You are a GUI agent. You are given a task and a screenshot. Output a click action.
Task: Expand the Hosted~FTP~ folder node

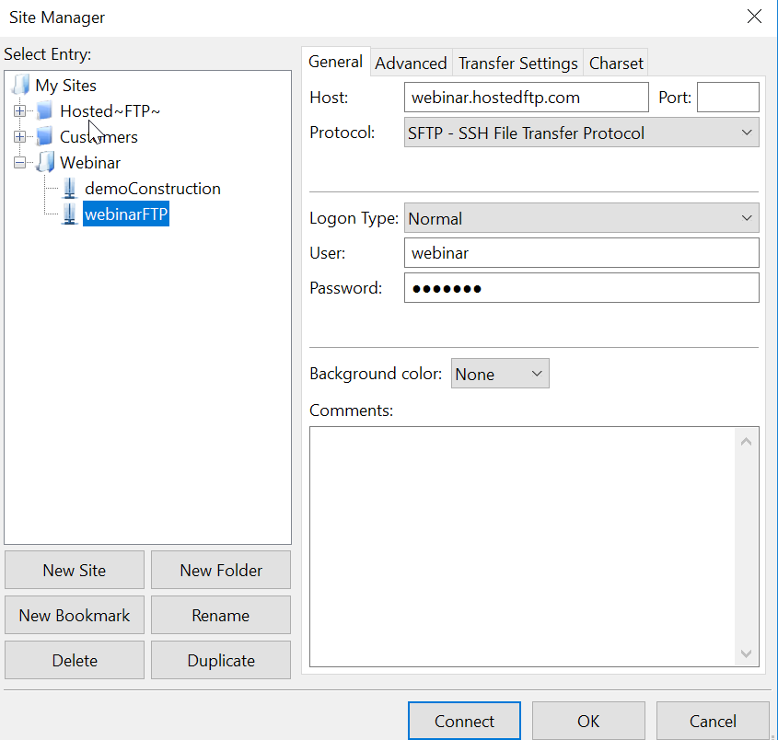coord(20,111)
